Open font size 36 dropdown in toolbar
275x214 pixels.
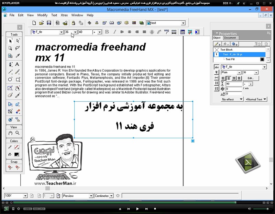[x=75, y=32]
